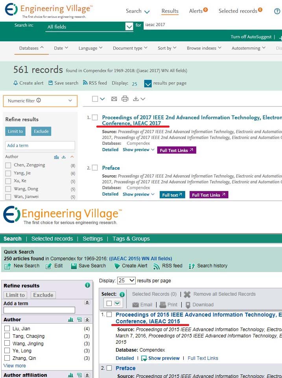
Task: Click Turn off AutoSuggest link
Action: (x=251, y=37)
